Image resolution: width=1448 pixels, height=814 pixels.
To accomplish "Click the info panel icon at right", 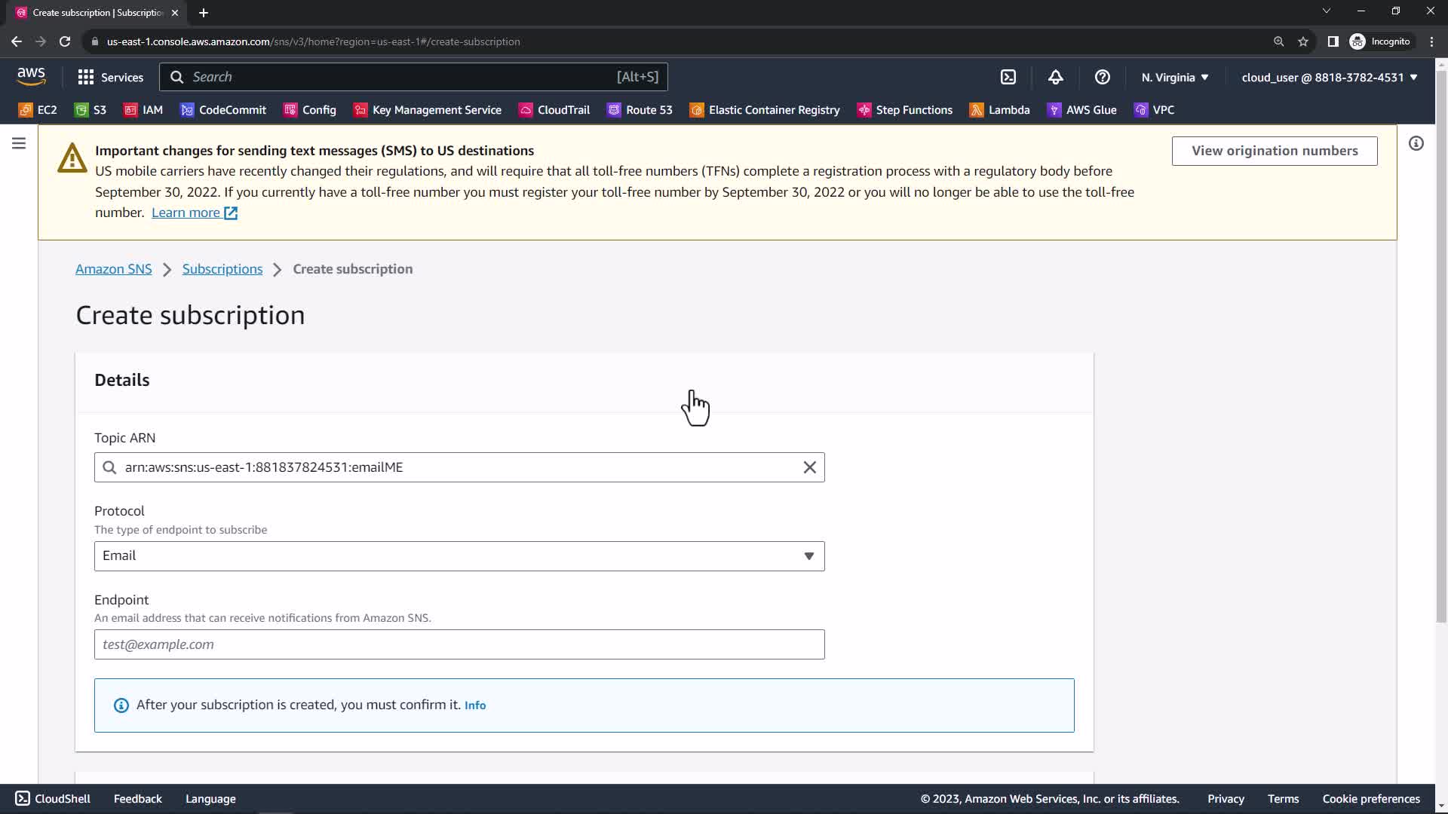I will pos(1416,143).
